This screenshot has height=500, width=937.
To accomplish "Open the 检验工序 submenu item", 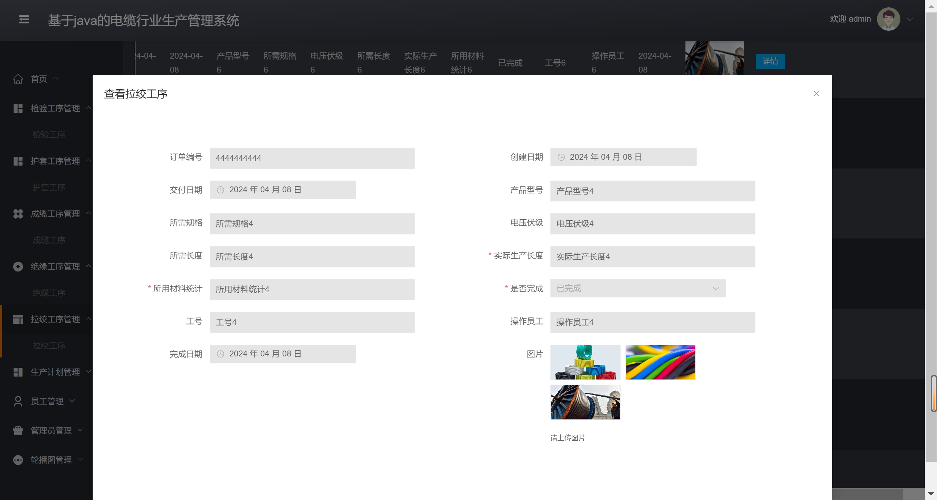I will tap(49, 135).
